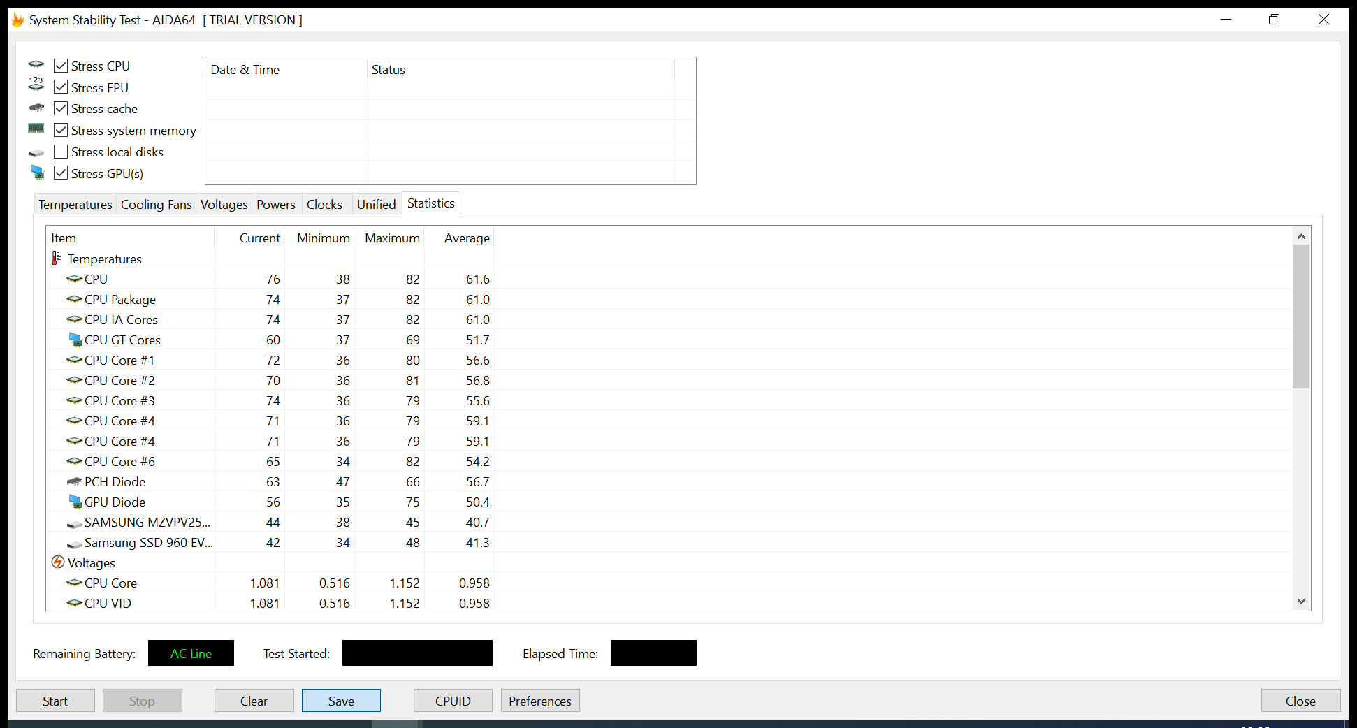Restore down the AIDA64 window
The image size is (1357, 728).
point(1274,20)
